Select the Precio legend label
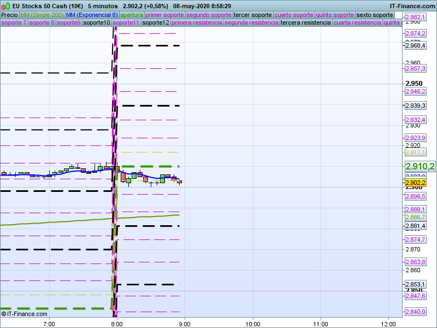The width and height of the screenshot is (437, 328). pyautogui.click(x=10, y=15)
